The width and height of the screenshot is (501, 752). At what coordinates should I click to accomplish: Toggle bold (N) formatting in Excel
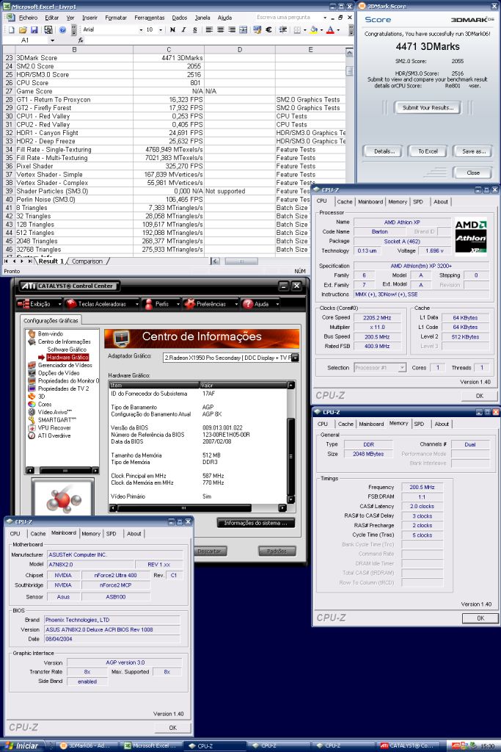tap(172, 29)
